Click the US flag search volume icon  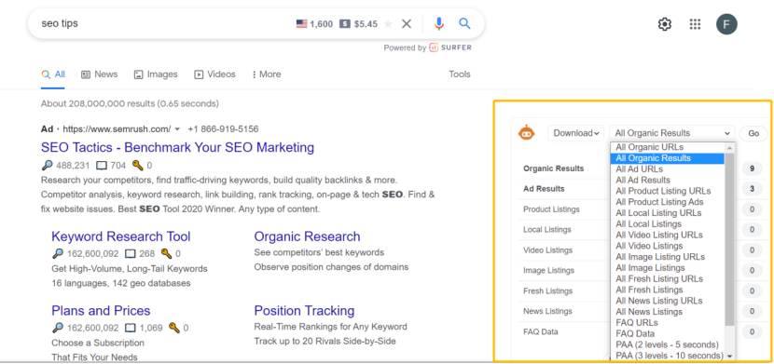coord(301,23)
